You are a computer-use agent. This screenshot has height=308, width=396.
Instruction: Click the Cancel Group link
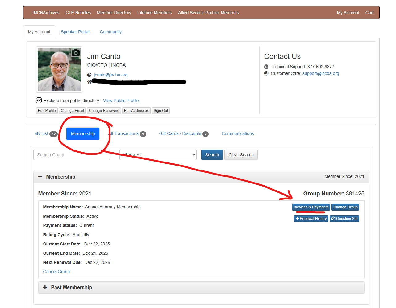click(56, 272)
